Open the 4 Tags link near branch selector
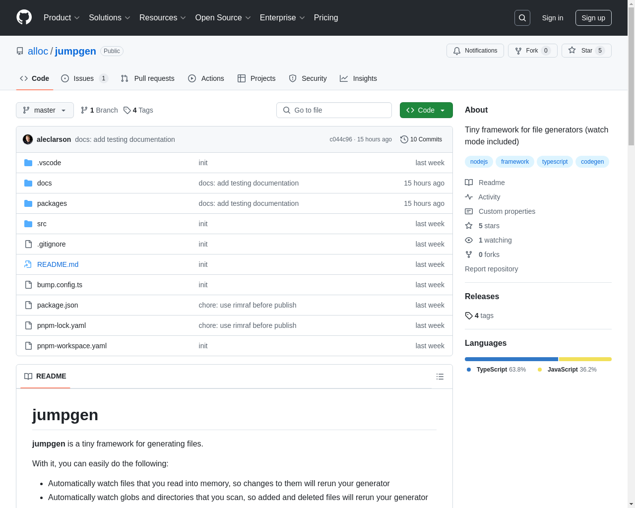Screen dimensions: 635x508 [138, 110]
